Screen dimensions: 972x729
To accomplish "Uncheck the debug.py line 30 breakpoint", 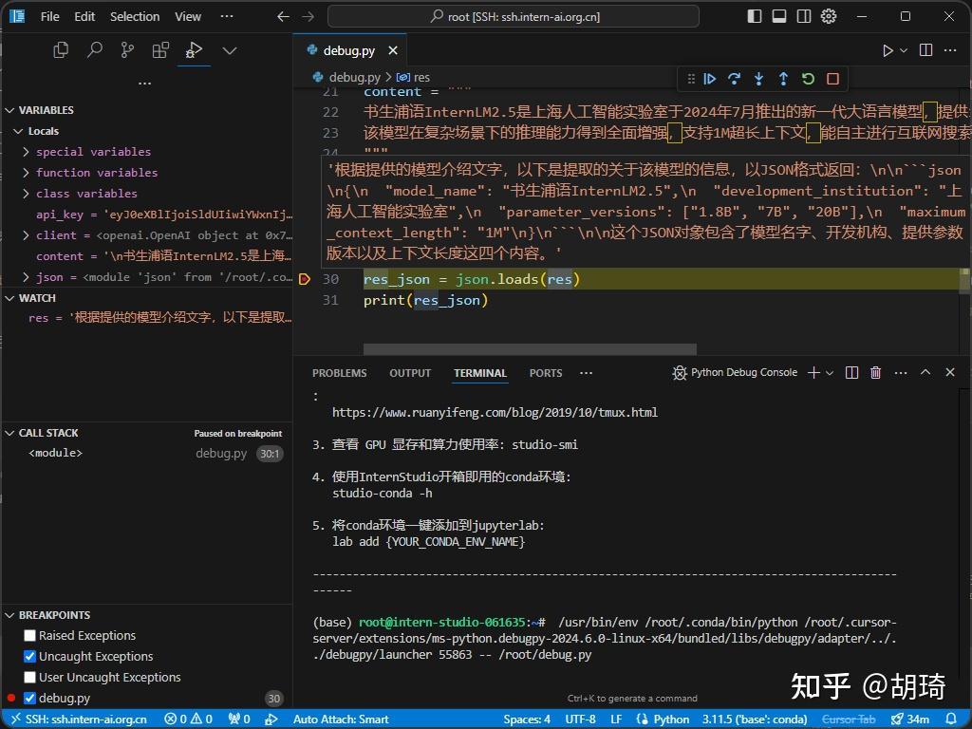I will pos(29,698).
